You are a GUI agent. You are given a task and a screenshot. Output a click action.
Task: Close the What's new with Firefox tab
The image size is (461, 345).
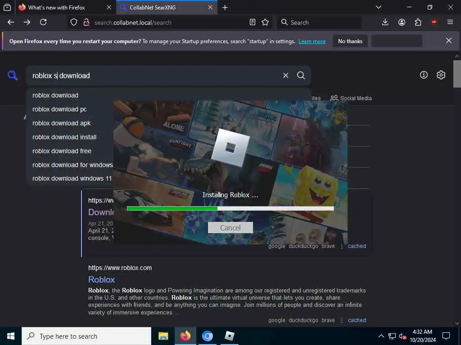[x=109, y=7]
